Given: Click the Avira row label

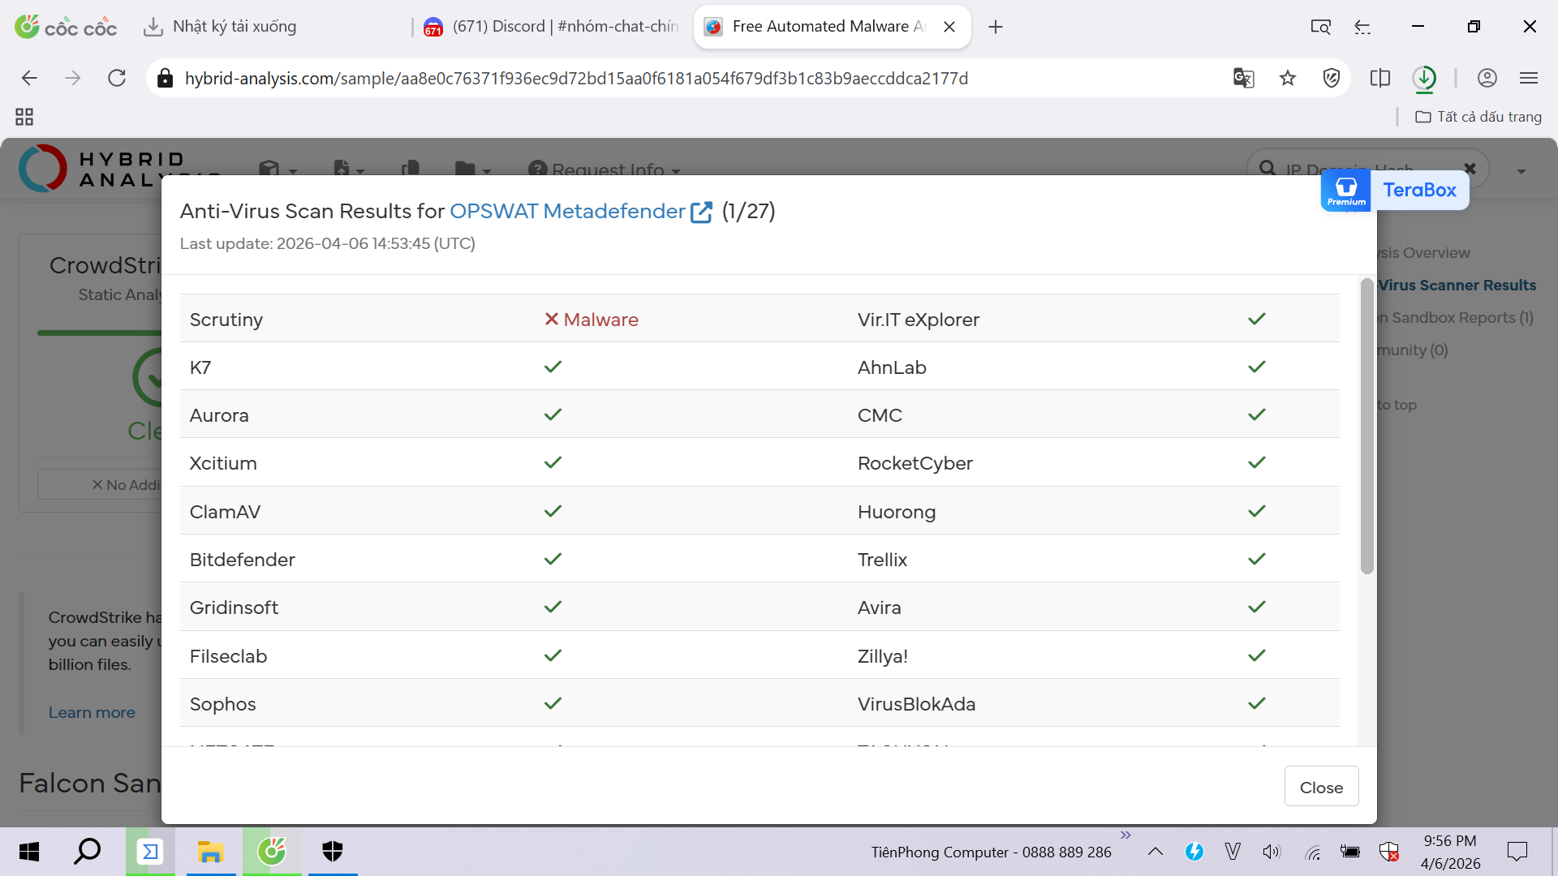Looking at the screenshot, I should [879, 608].
